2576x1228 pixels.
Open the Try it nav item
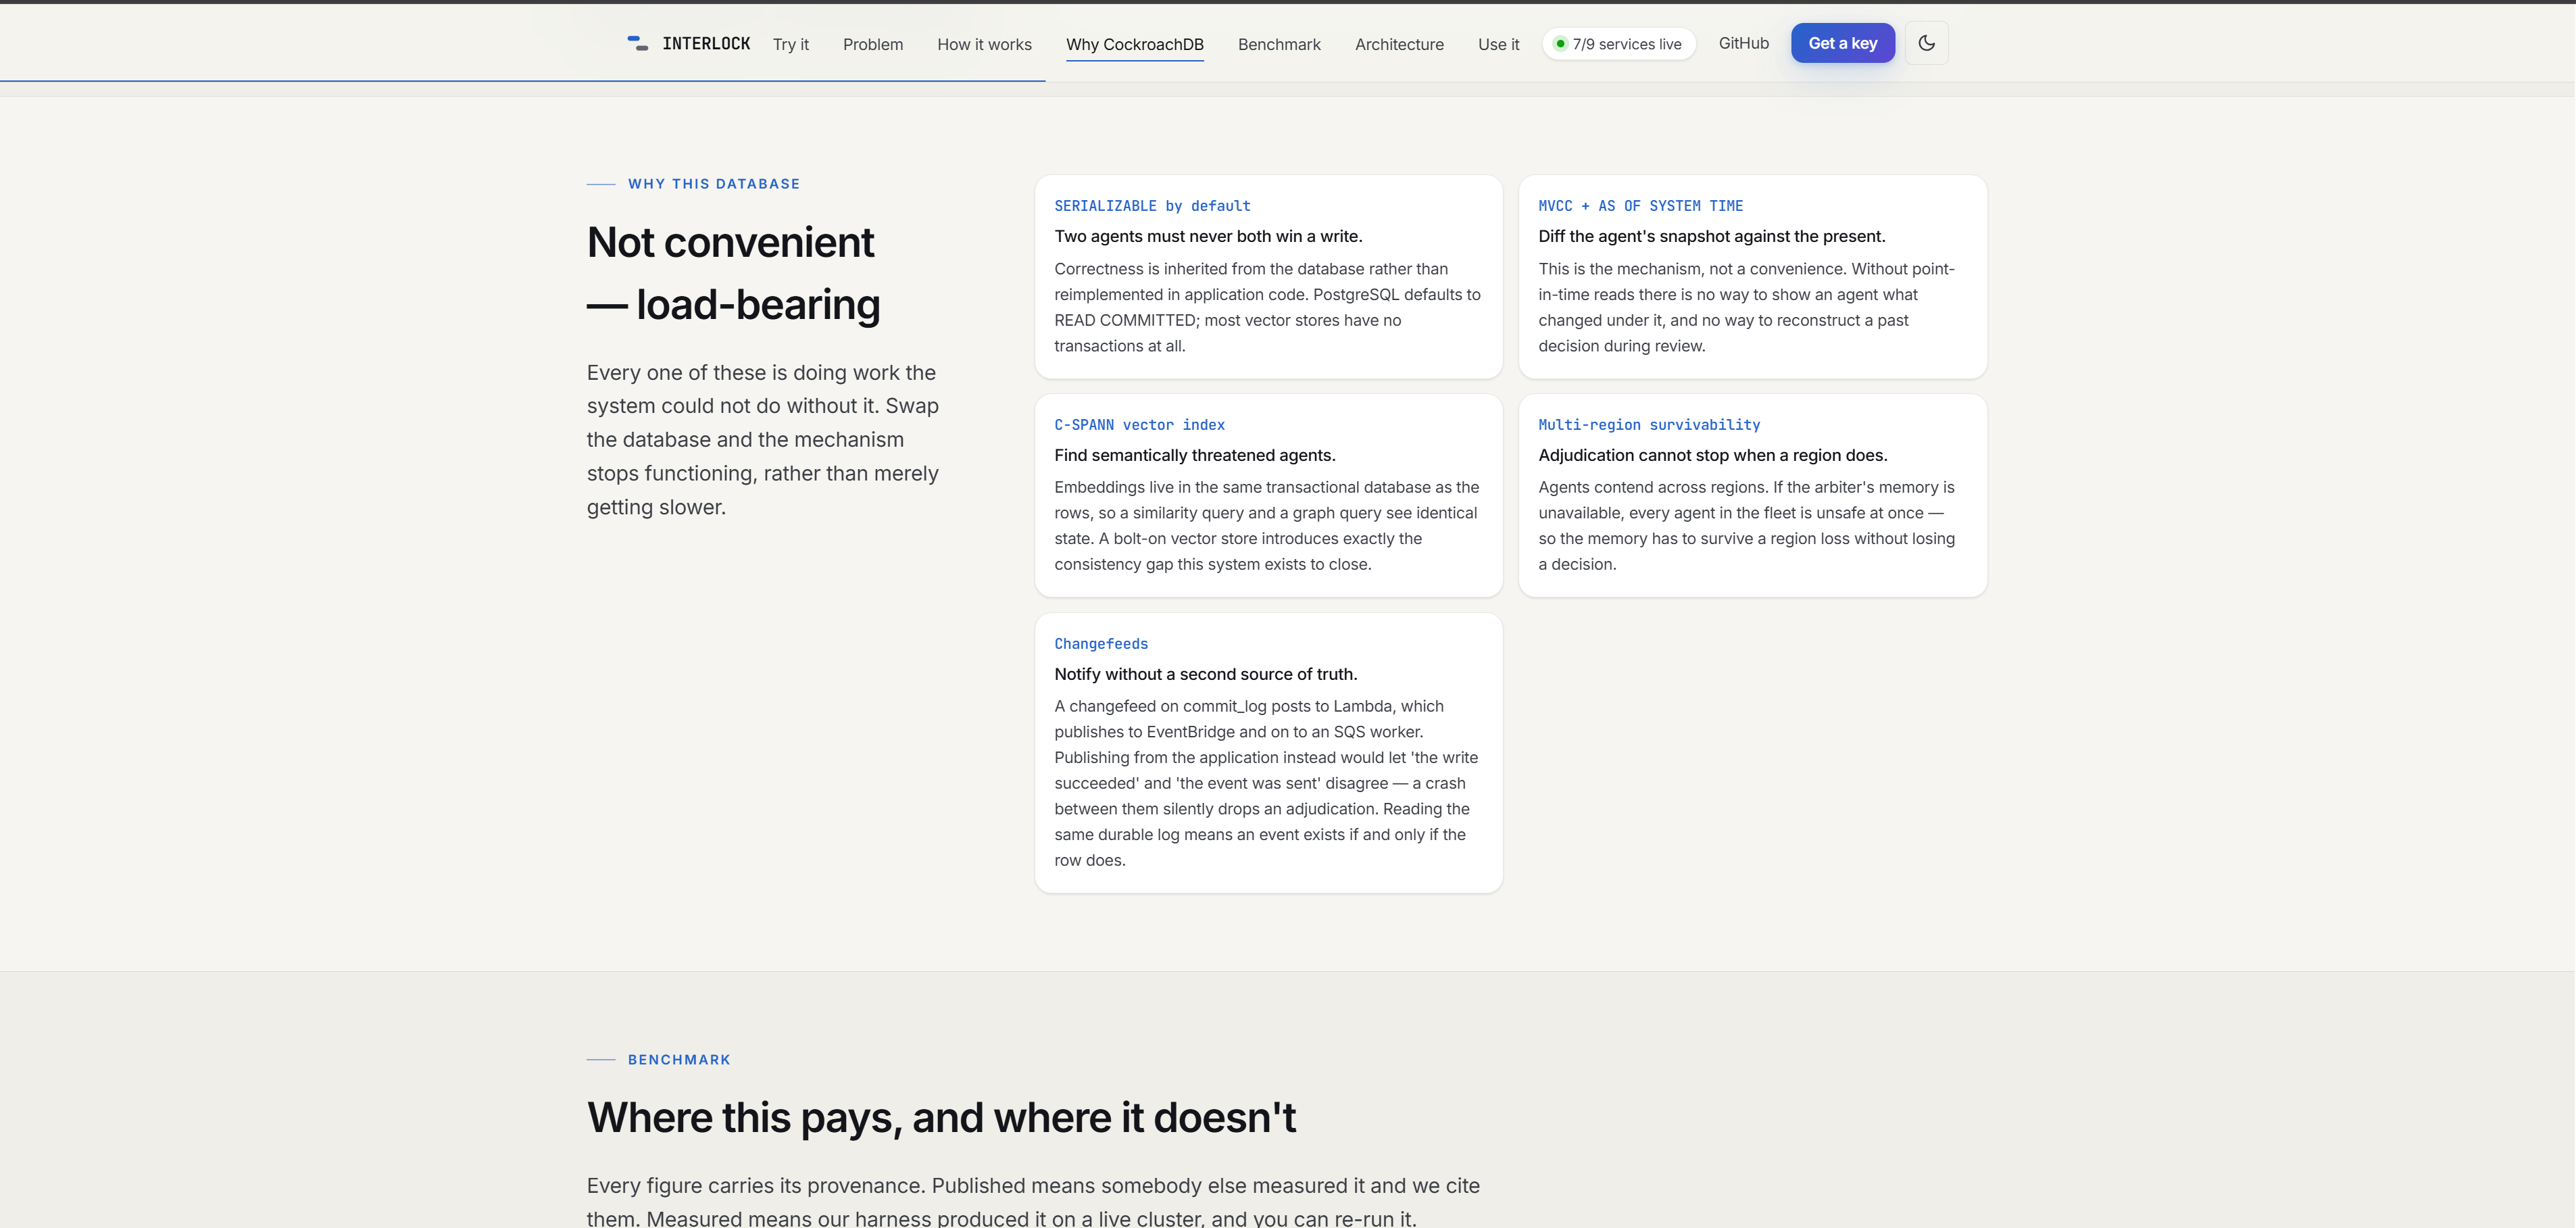[790, 44]
